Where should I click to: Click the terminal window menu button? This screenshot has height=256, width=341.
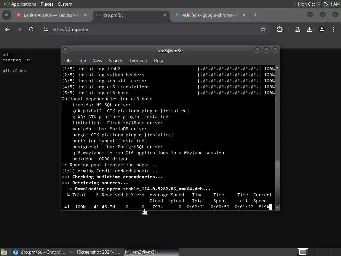[65, 50]
